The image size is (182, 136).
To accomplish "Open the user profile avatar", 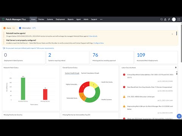I will [174, 19].
